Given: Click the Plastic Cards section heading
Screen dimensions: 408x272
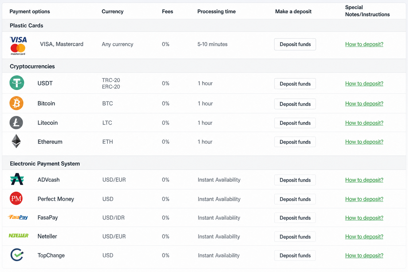Looking at the screenshot, I should coord(27,25).
